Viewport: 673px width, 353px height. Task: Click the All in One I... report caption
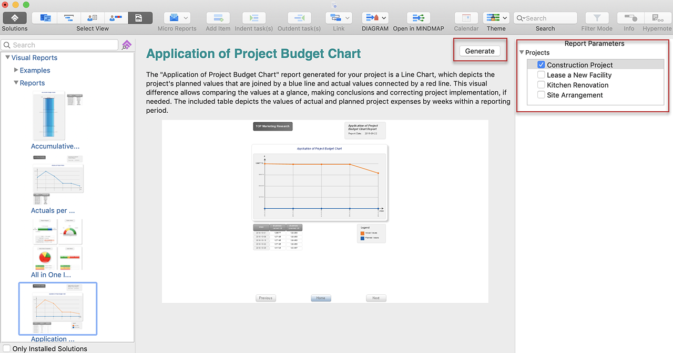(x=51, y=274)
